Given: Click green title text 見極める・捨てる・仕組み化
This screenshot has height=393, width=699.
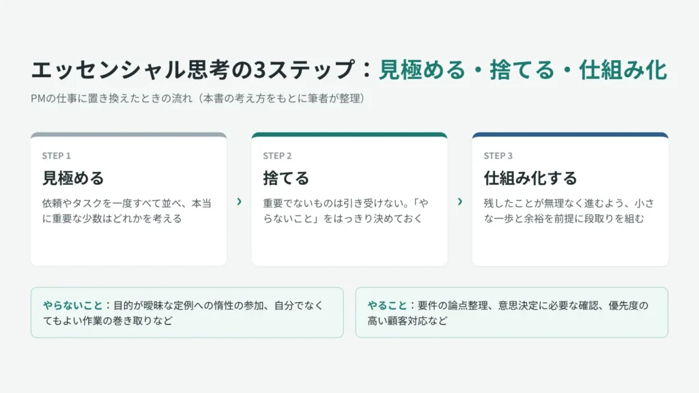Looking at the screenshot, I should click(x=523, y=70).
